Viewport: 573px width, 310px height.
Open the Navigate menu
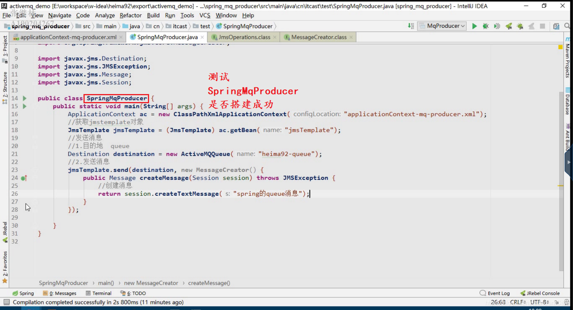coord(59,15)
